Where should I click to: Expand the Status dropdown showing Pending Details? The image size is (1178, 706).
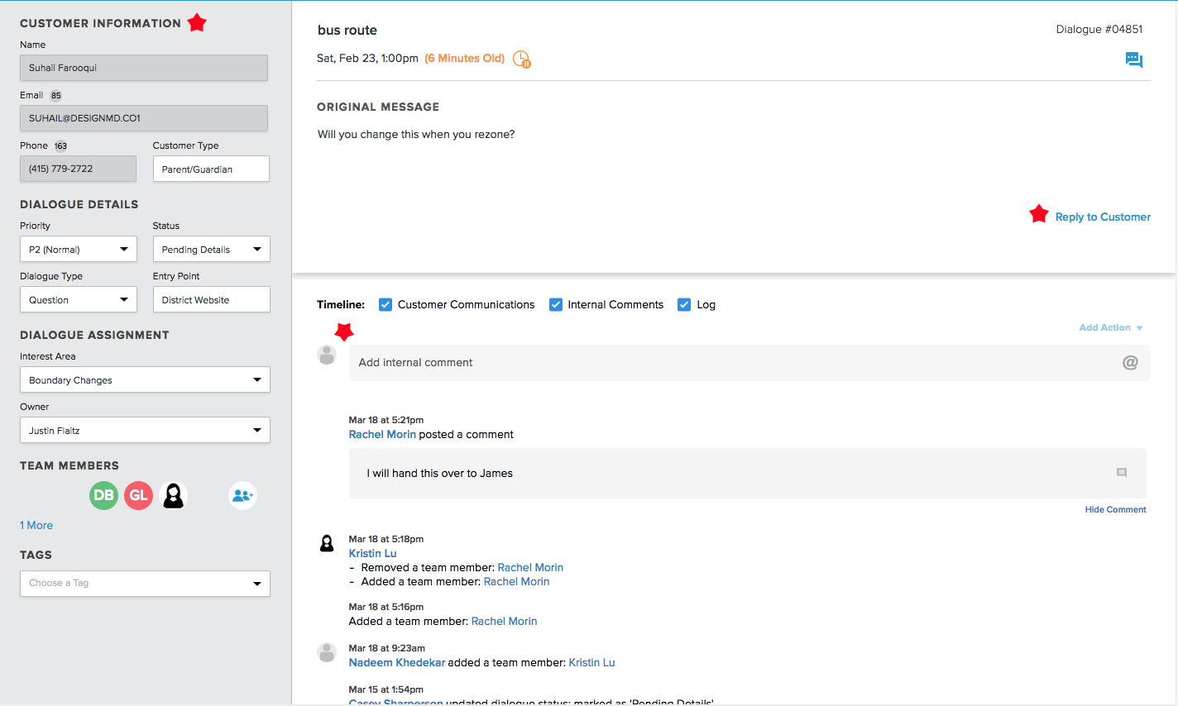[211, 249]
